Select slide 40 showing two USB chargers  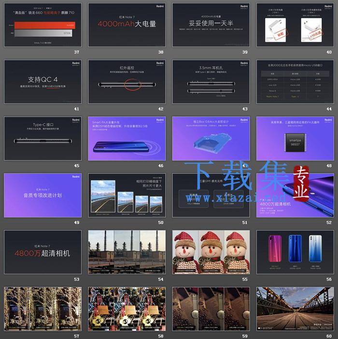[x=295, y=25]
